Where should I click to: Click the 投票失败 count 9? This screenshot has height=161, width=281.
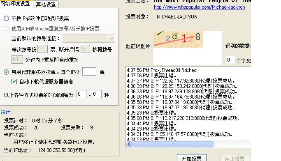point(92,128)
